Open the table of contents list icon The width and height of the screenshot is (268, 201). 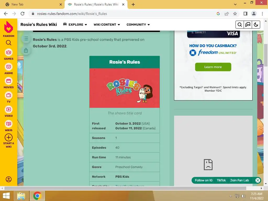click(26, 39)
